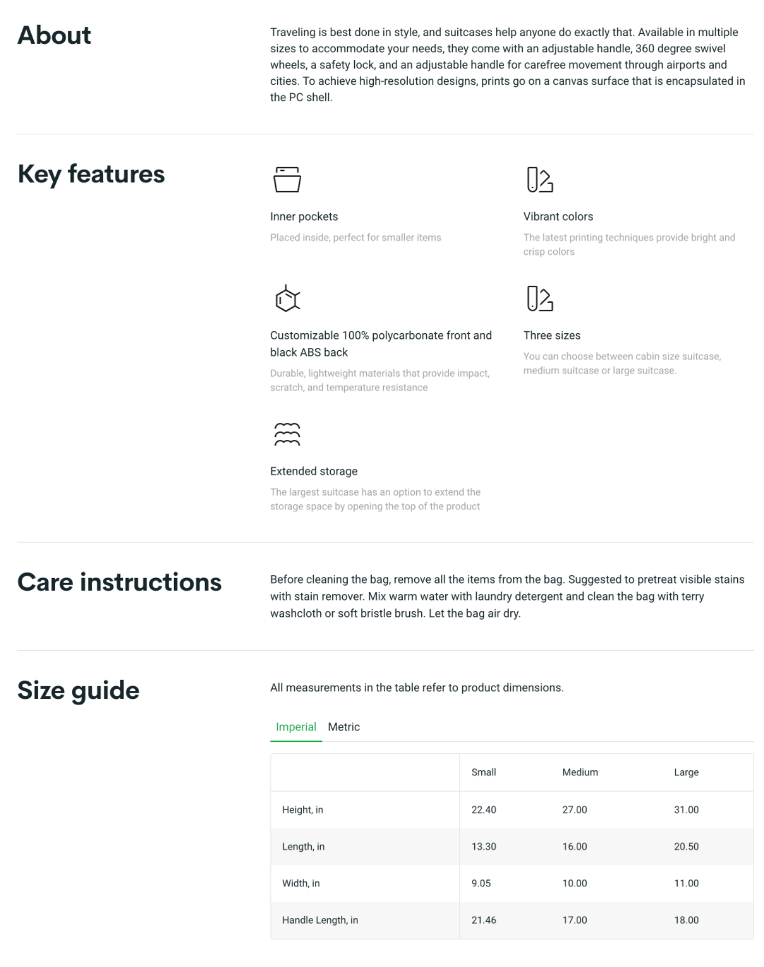Click the Three sizes feature title

click(x=552, y=335)
